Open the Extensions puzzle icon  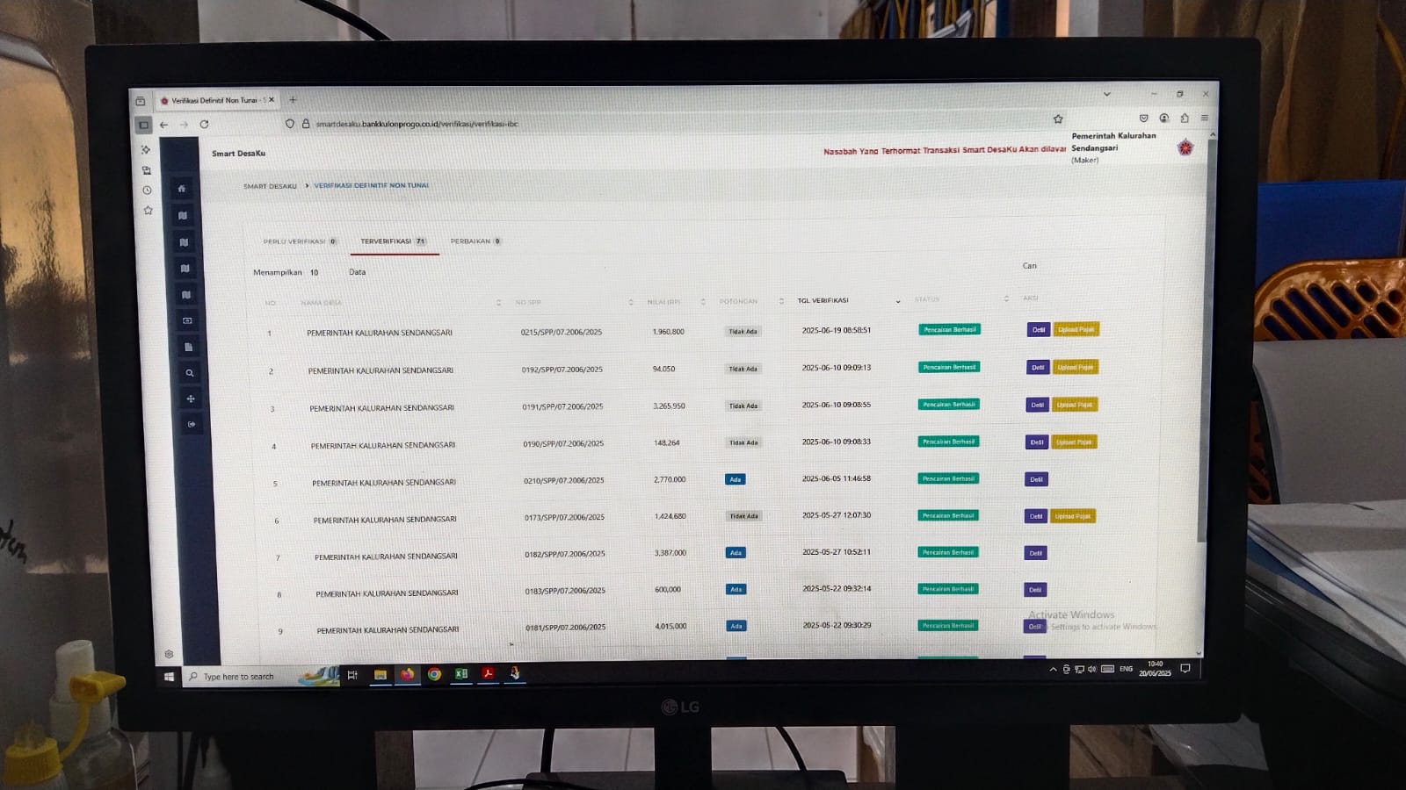click(1185, 118)
